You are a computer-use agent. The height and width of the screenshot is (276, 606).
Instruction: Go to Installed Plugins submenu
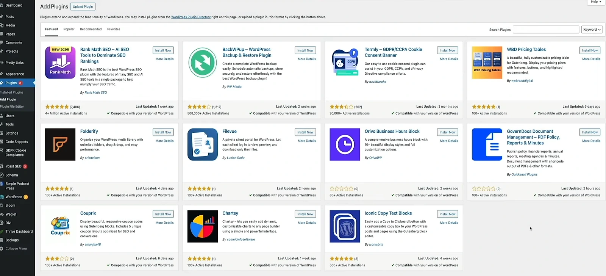point(12,93)
